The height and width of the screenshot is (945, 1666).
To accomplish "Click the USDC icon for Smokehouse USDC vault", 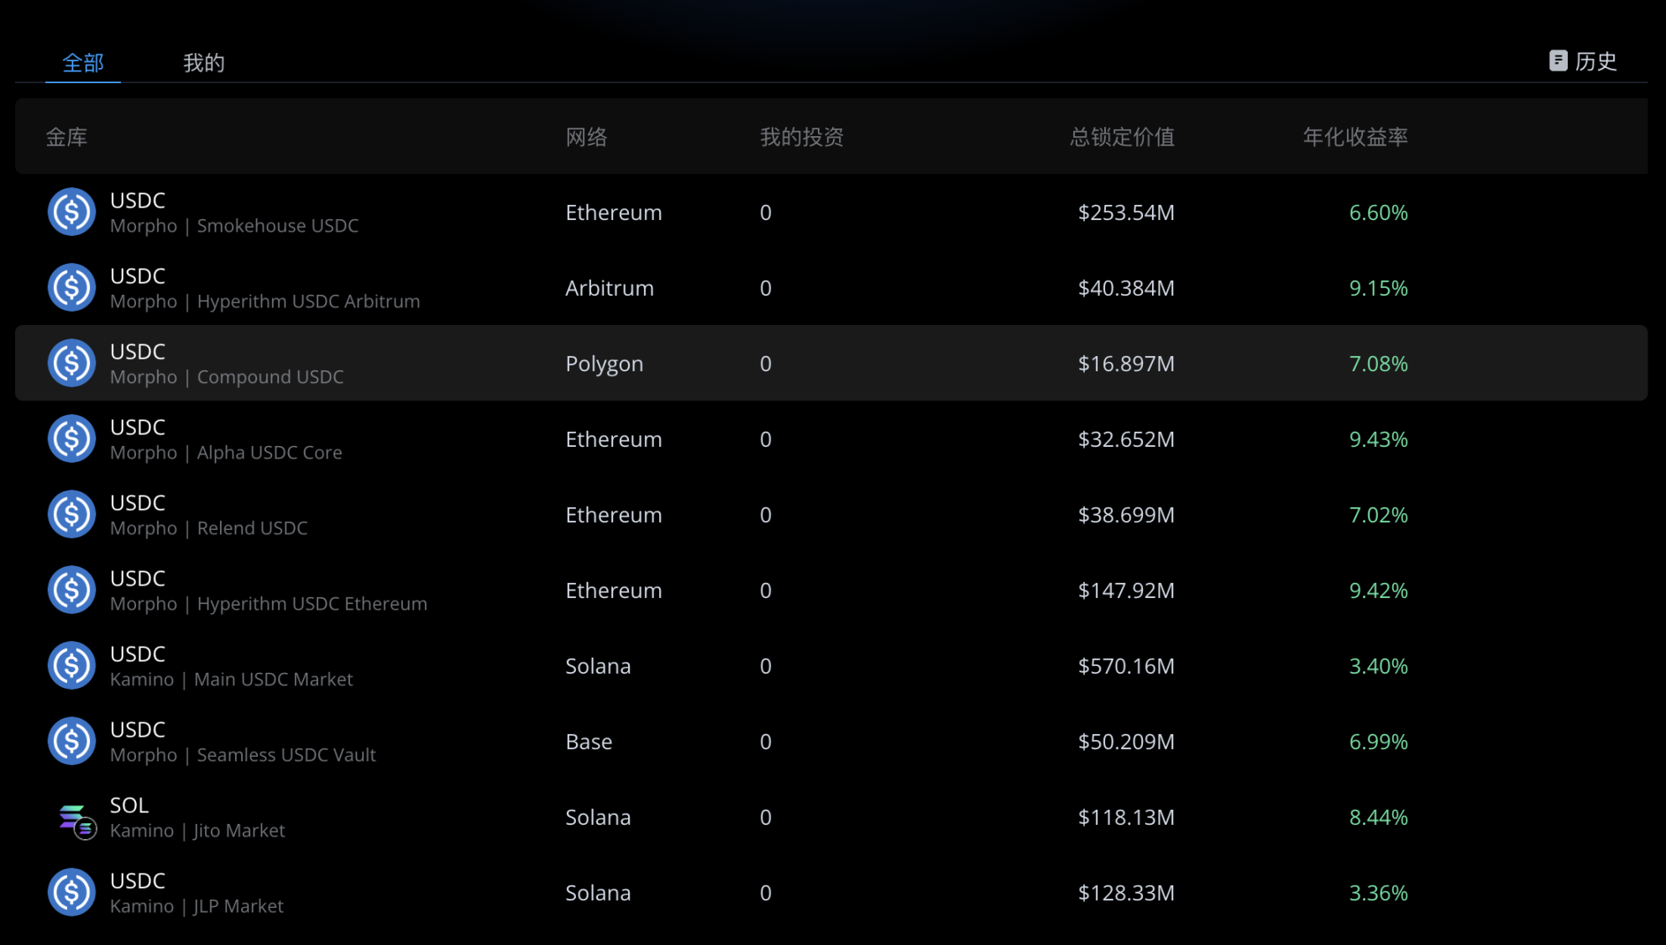I will (x=71, y=212).
